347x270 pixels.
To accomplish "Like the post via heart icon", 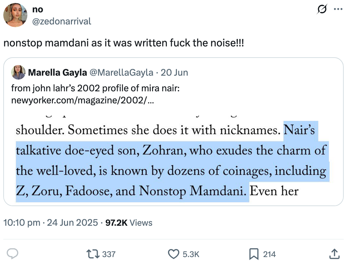I will [x=174, y=254].
